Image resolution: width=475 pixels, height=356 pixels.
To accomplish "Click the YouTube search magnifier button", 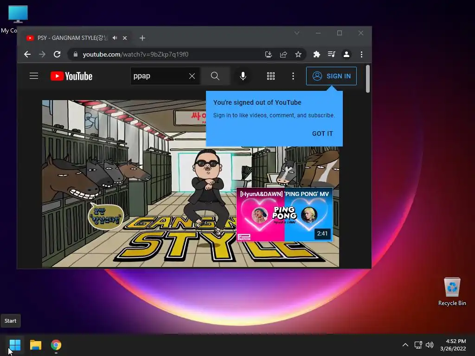I will coord(215,76).
